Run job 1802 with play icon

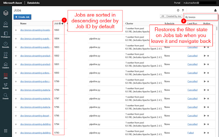[205, 55]
